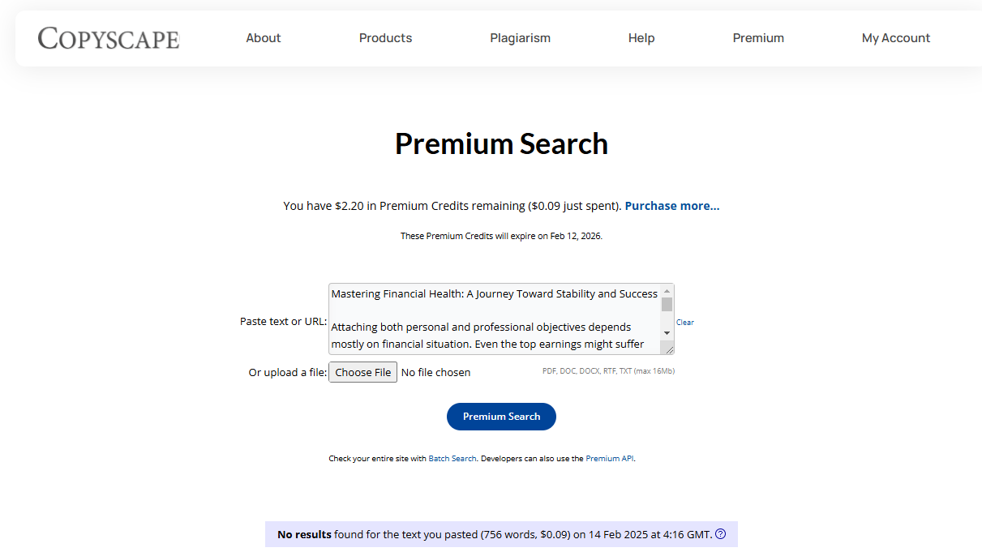The height and width of the screenshot is (552, 982).
Task: Click the "PDF, DOC, DOCX, RTF, TXT (max 16Mb)" note
Action: 608,371
